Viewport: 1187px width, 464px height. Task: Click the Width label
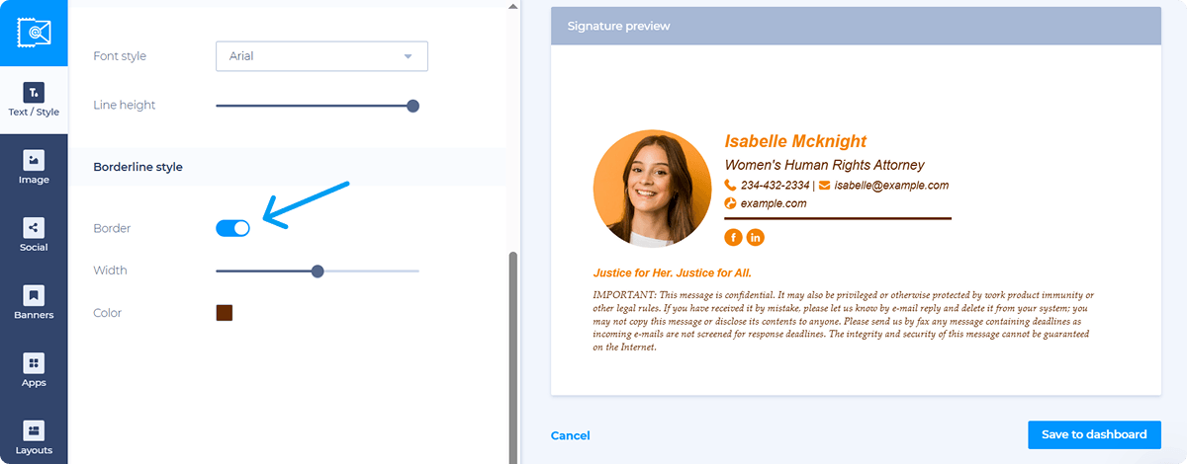pyautogui.click(x=110, y=271)
